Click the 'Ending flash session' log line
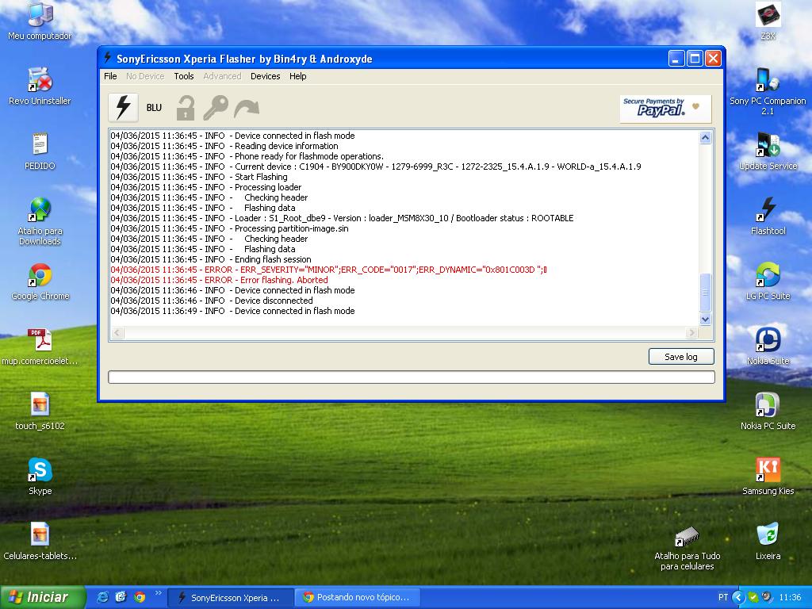This screenshot has width=812, height=609. click(x=211, y=259)
